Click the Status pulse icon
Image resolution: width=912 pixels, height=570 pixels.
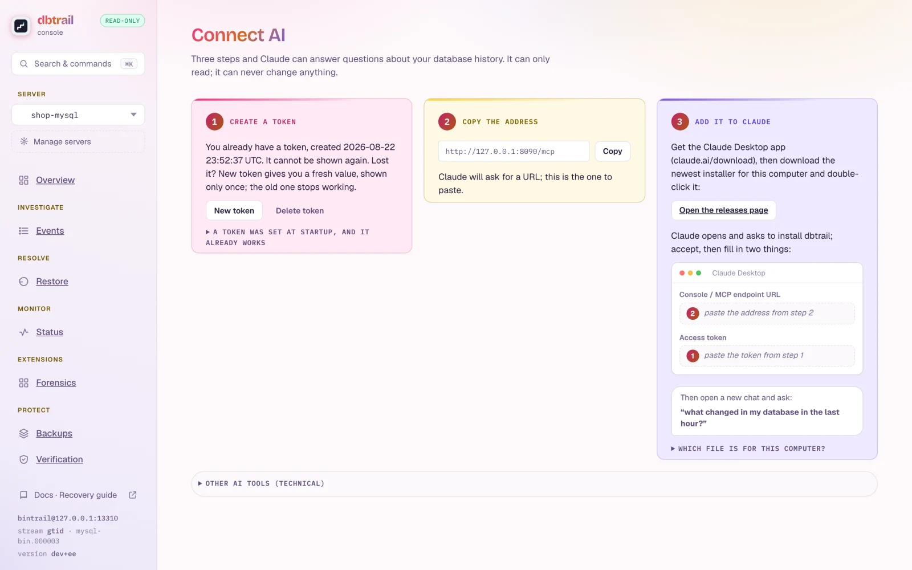pos(23,332)
